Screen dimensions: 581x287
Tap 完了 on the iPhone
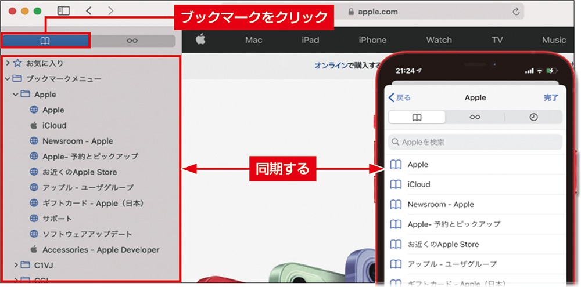pos(551,97)
